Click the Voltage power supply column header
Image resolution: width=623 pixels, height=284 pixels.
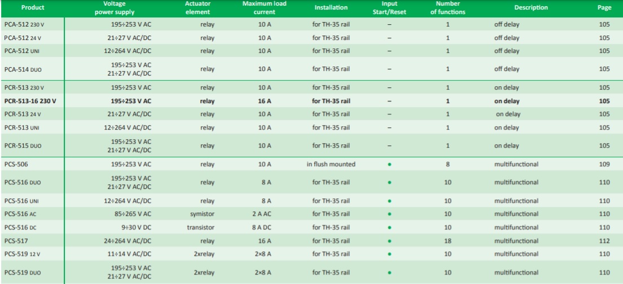(115, 7)
